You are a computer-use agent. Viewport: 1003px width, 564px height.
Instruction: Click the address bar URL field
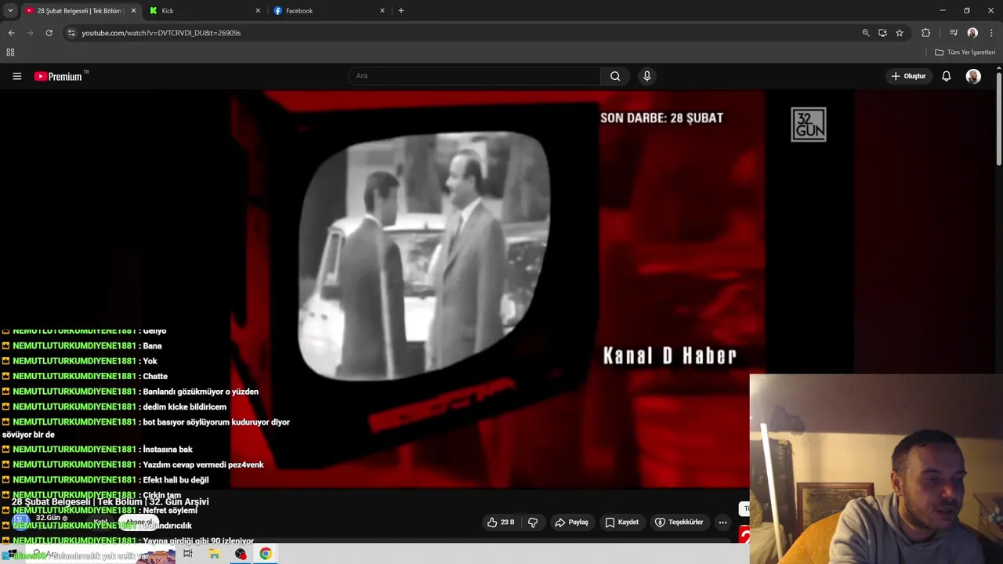(462, 33)
